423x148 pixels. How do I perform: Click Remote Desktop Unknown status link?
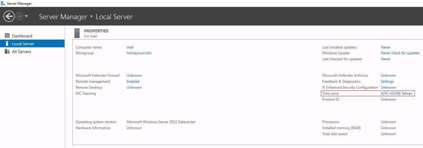[x=134, y=87]
